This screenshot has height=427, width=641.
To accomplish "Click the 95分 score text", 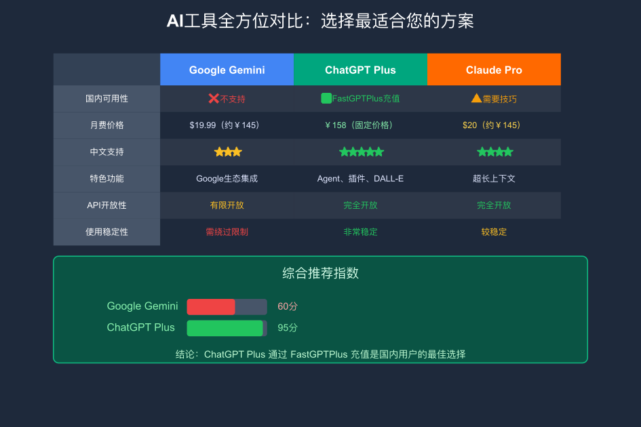I will click(288, 328).
